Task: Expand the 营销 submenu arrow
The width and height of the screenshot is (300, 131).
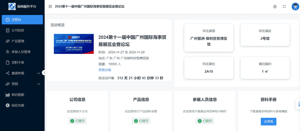Action: pyautogui.click(x=39, y=84)
